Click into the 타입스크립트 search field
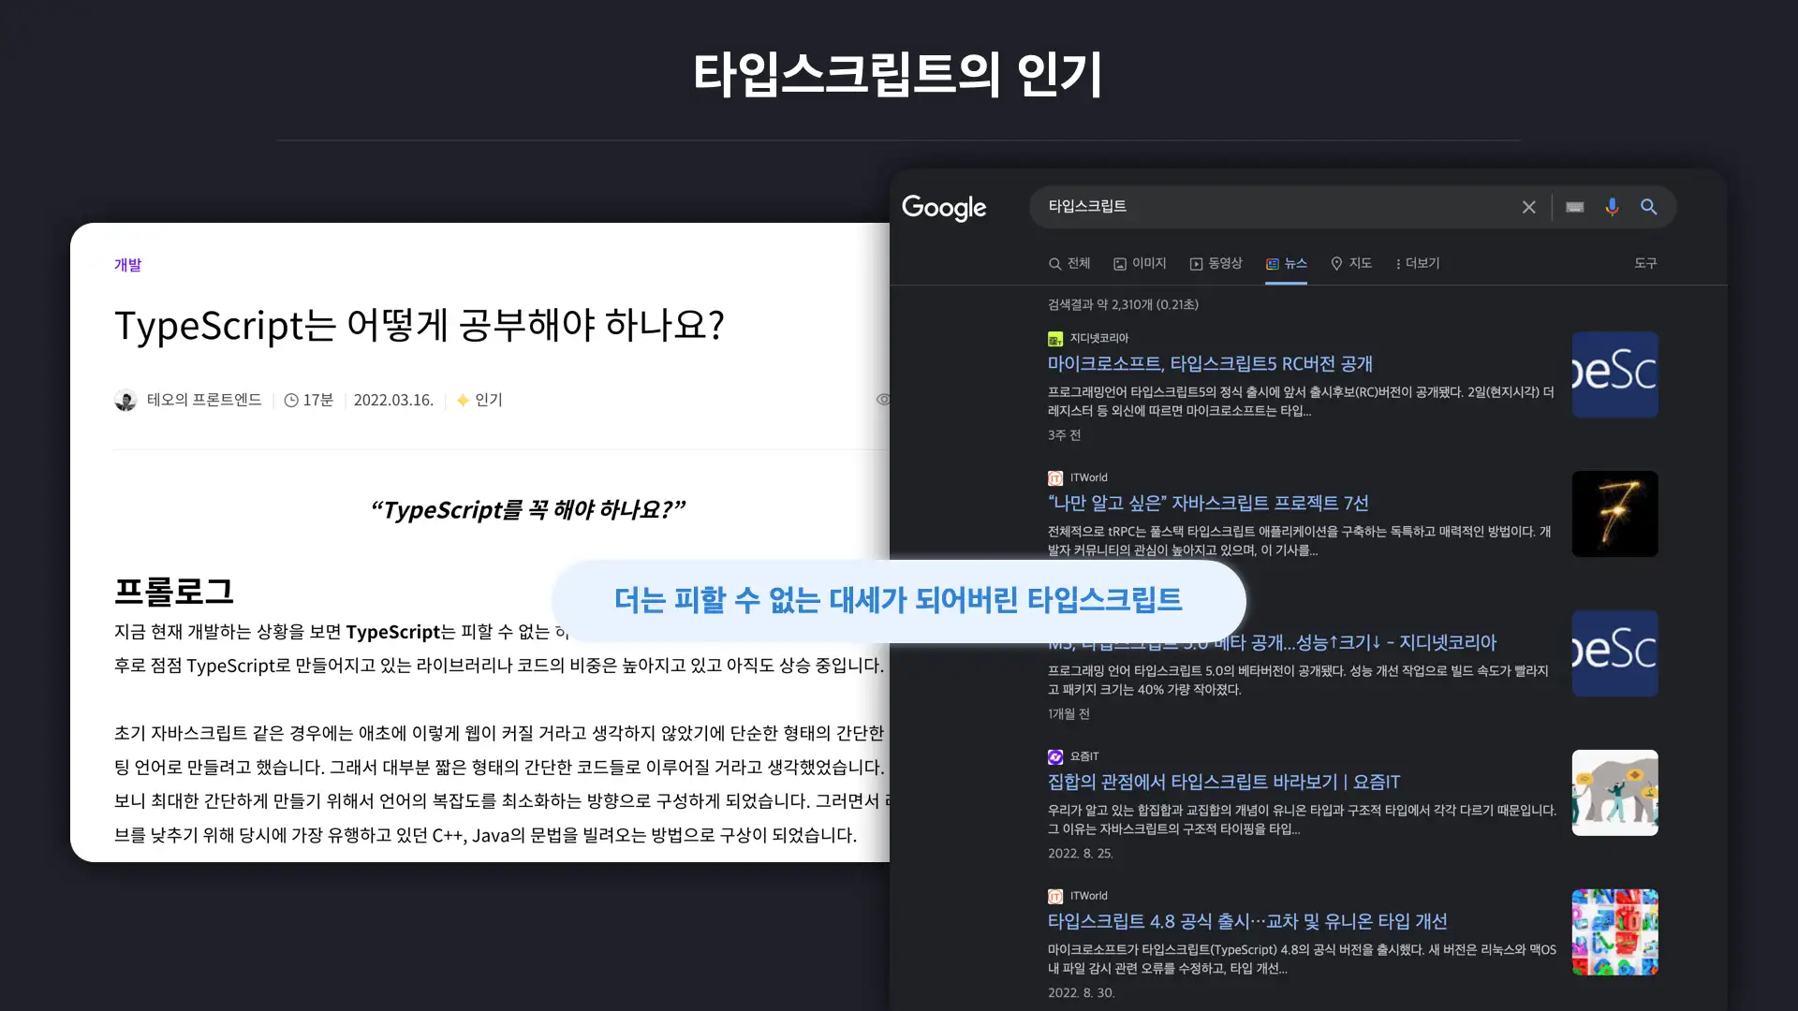 (x=1274, y=207)
